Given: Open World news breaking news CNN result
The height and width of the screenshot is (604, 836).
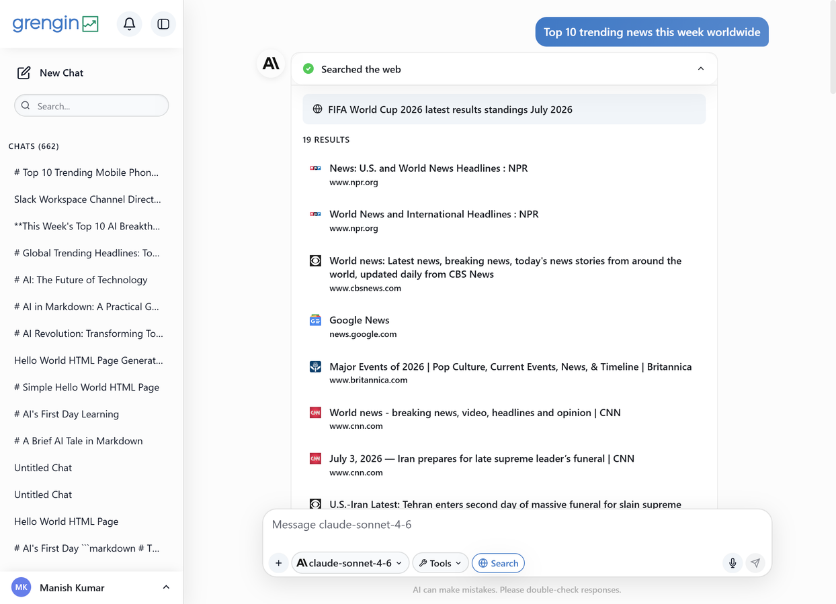Looking at the screenshot, I should (x=474, y=412).
